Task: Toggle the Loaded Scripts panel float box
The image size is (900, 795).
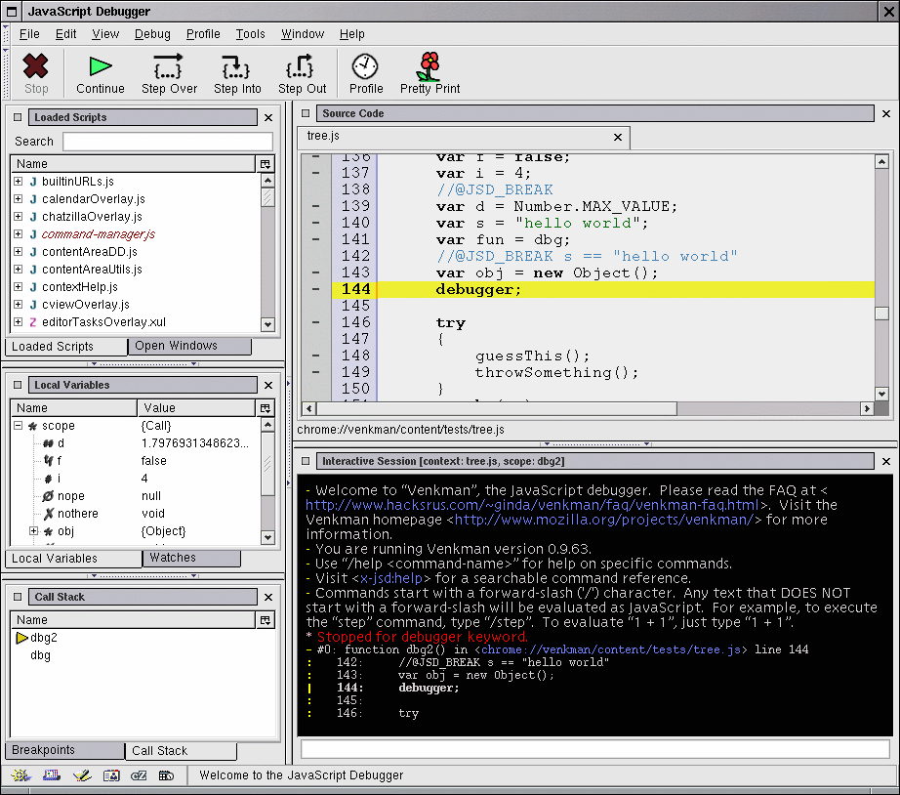Action: [18, 117]
